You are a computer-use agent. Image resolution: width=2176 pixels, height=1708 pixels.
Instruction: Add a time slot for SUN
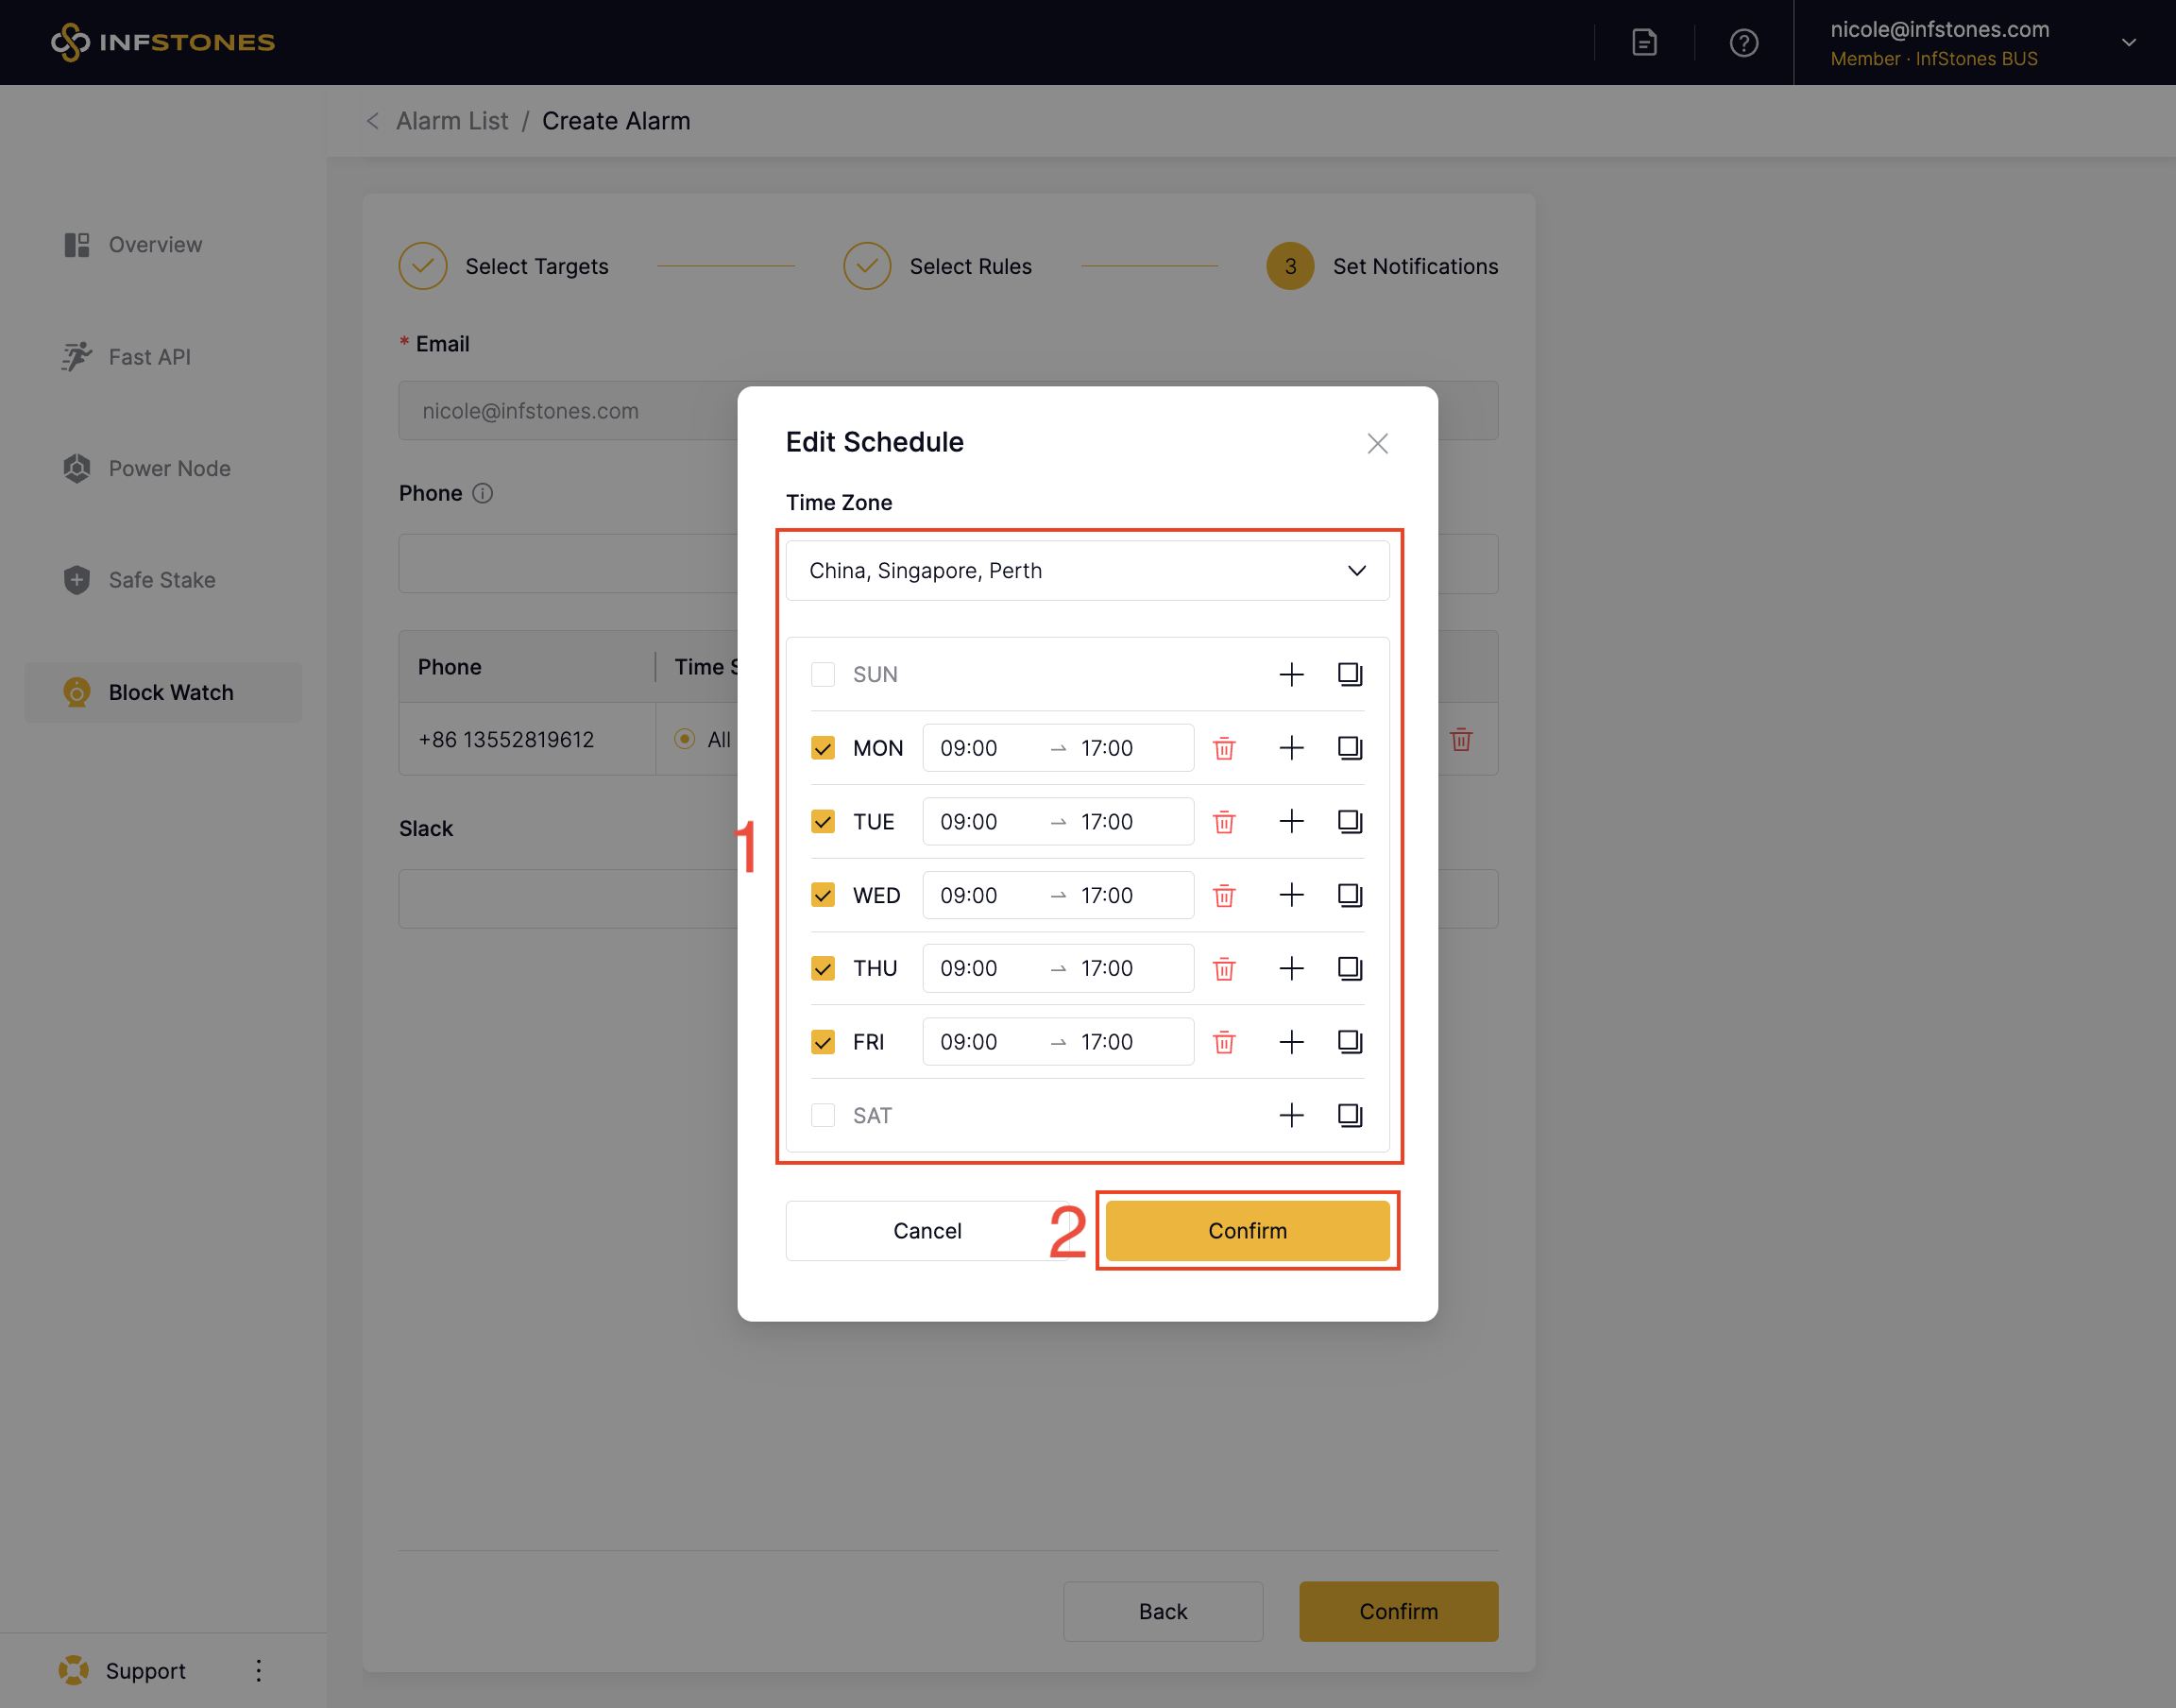point(1291,674)
